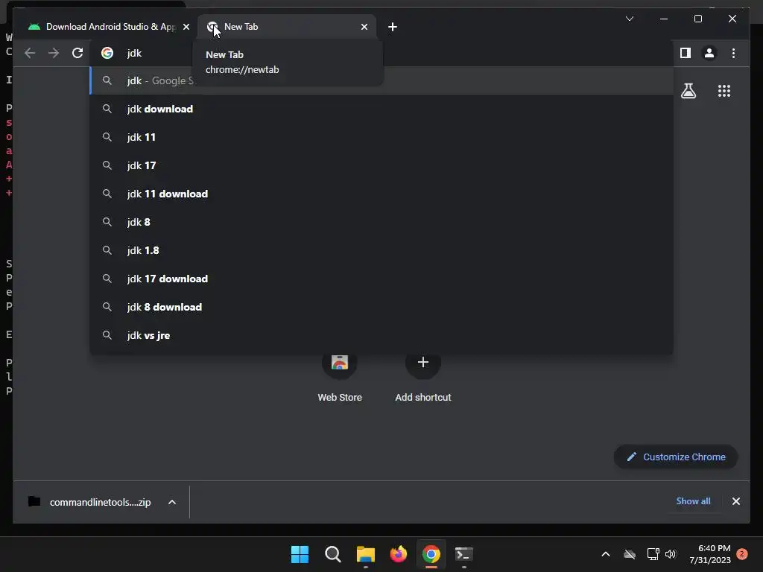The image size is (763, 572).
Task: Open the Web Store shortcut
Action: coord(340,378)
